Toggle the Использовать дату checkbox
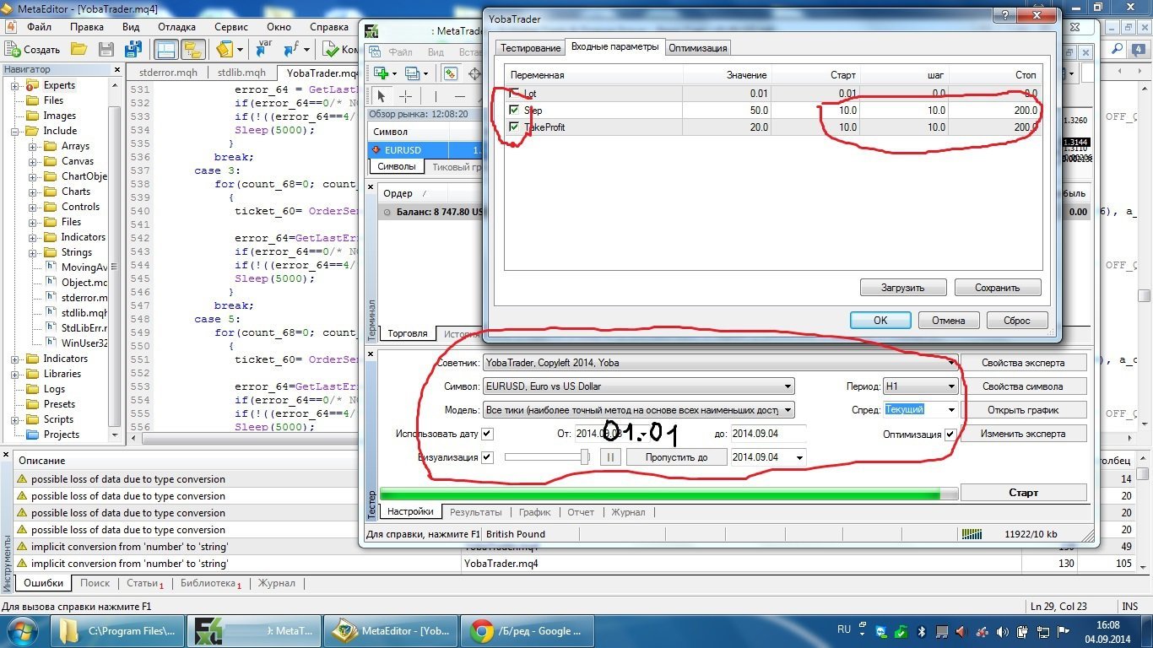The height and width of the screenshot is (648, 1153). pyautogui.click(x=487, y=434)
